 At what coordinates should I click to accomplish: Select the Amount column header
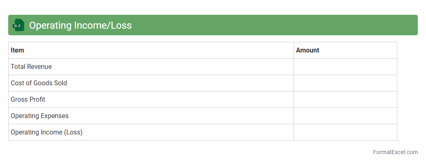308,50
